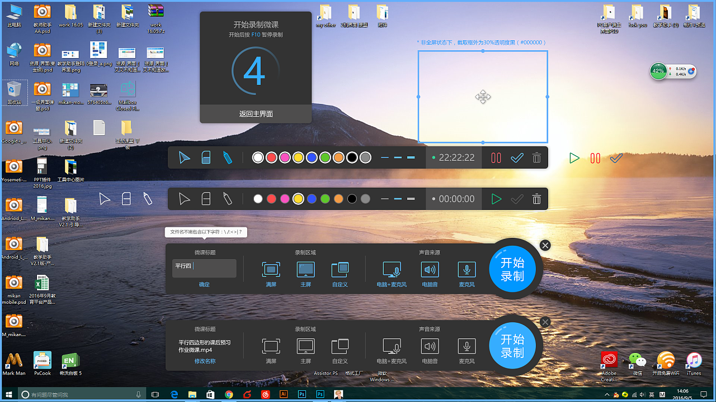The width and height of the screenshot is (716, 402).
Task: Select 主屏 in the panel with the title input
Action: coord(305,274)
